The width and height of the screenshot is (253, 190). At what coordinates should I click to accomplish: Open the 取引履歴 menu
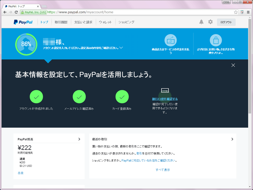point(61,22)
